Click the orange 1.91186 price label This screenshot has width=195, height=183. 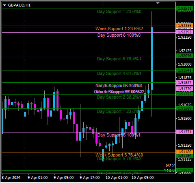184,152
